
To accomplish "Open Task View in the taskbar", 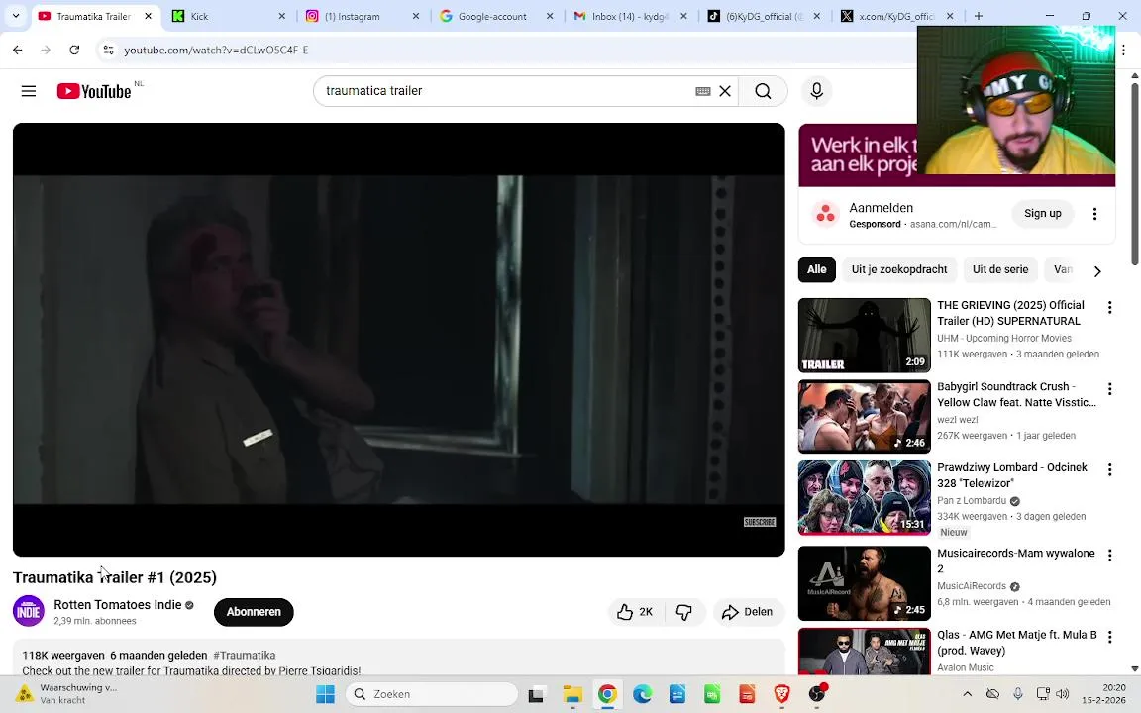I will pos(536,694).
